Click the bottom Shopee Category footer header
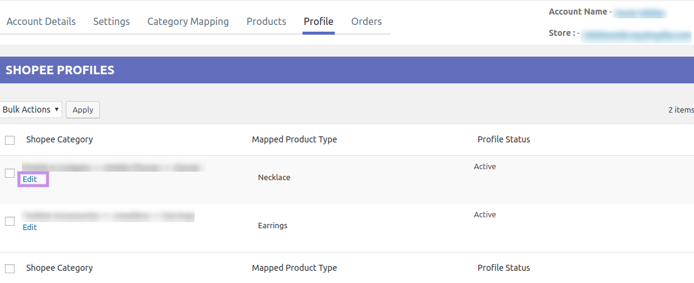The height and width of the screenshot is (283, 694). 59,268
